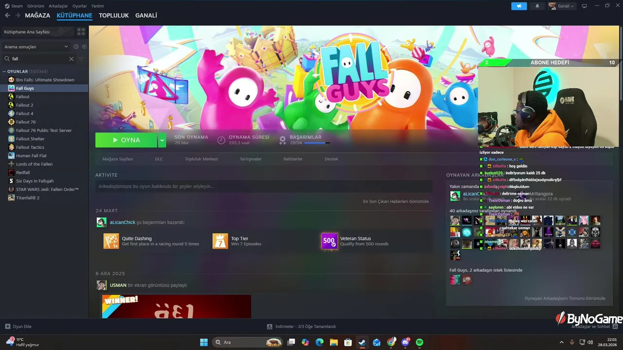Open File Explorer from the taskbar

pyautogui.click(x=334, y=342)
